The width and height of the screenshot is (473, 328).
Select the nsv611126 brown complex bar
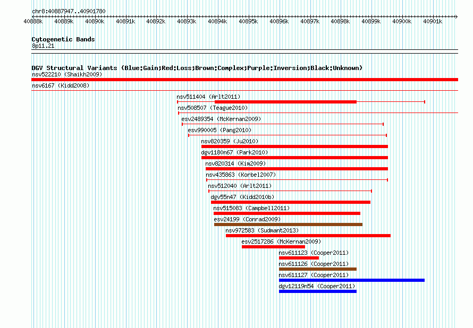coord(318,269)
